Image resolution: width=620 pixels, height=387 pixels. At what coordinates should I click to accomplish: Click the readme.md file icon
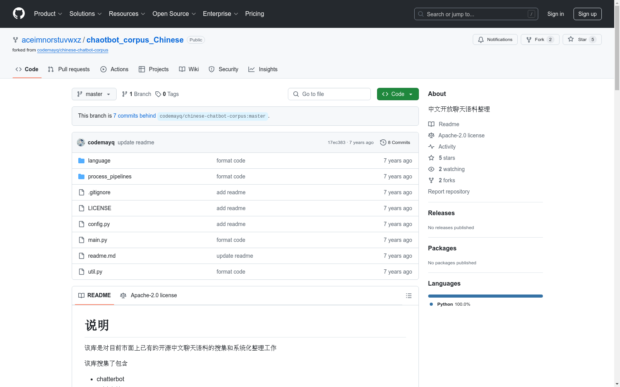[x=81, y=256]
